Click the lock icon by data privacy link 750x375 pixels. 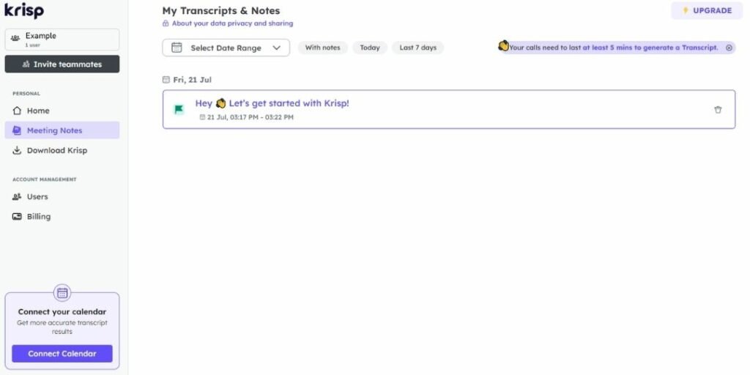point(166,23)
